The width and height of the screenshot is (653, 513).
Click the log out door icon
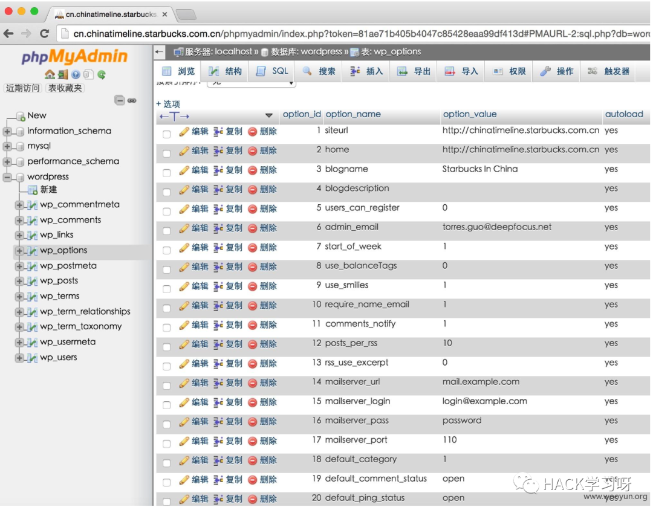[63, 74]
